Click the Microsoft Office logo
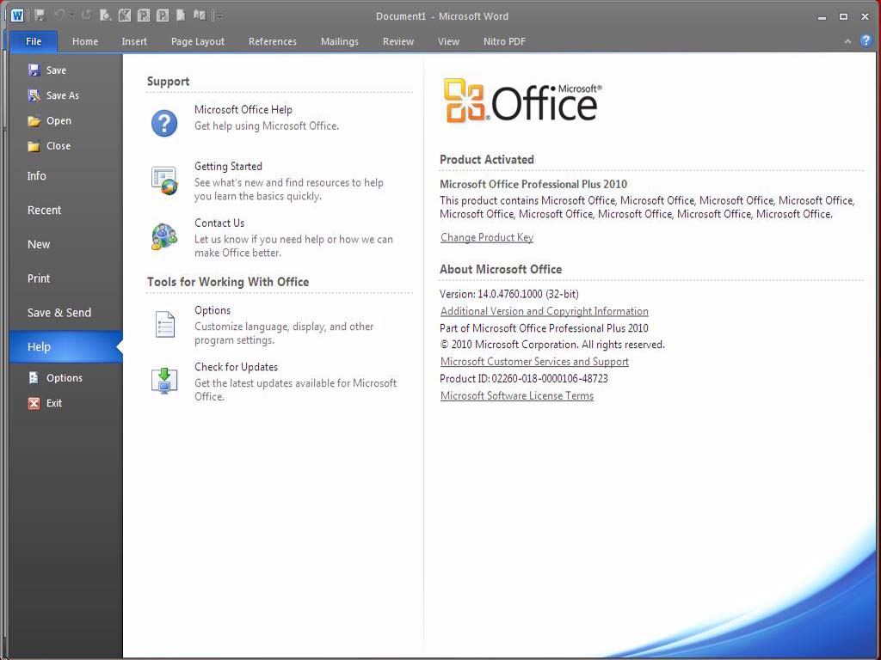Image resolution: width=881 pixels, height=660 pixels. (x=522, y=101)
